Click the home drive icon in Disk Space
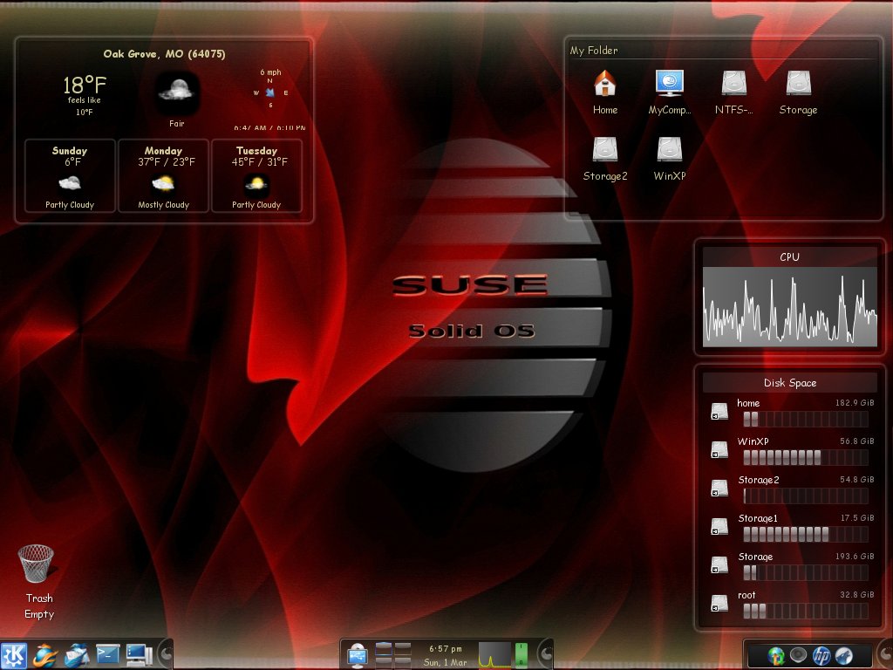893x670 pixels. pos(719,412)
